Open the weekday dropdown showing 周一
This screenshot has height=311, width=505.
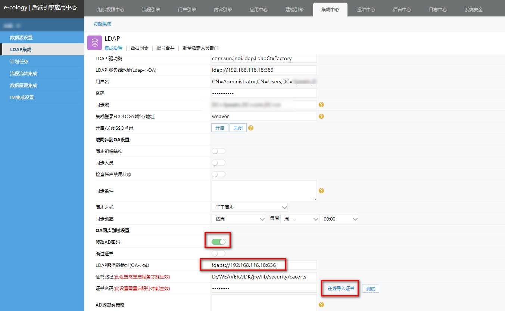(x=300, y=219)
